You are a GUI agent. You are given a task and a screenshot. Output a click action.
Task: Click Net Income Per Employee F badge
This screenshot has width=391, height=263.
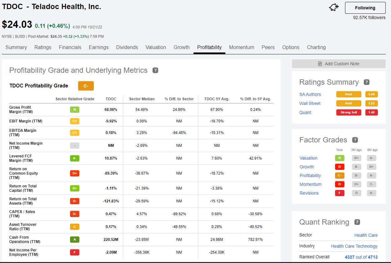(x=75, y=252)
